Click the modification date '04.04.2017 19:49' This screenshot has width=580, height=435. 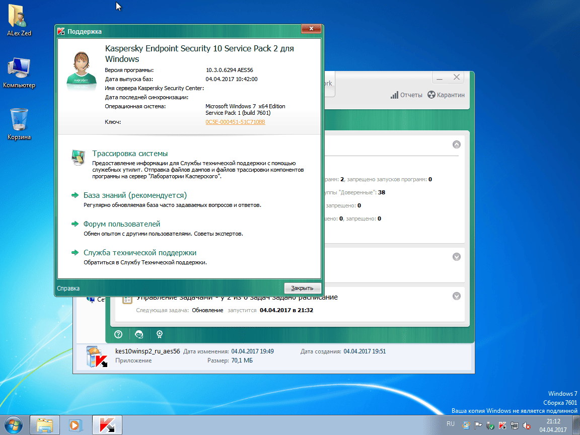coord(253,351)
